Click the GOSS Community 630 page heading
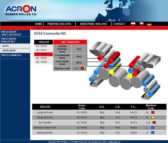This screenshot has width=168, height=143. coord(50,34)
